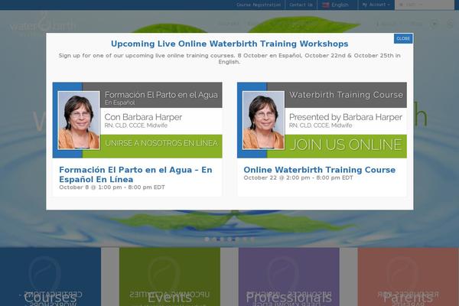Click 'UNIRSE A NOSOTROS EN LINEA' banner text
This screenshot has height=306, width=459.
161,143
